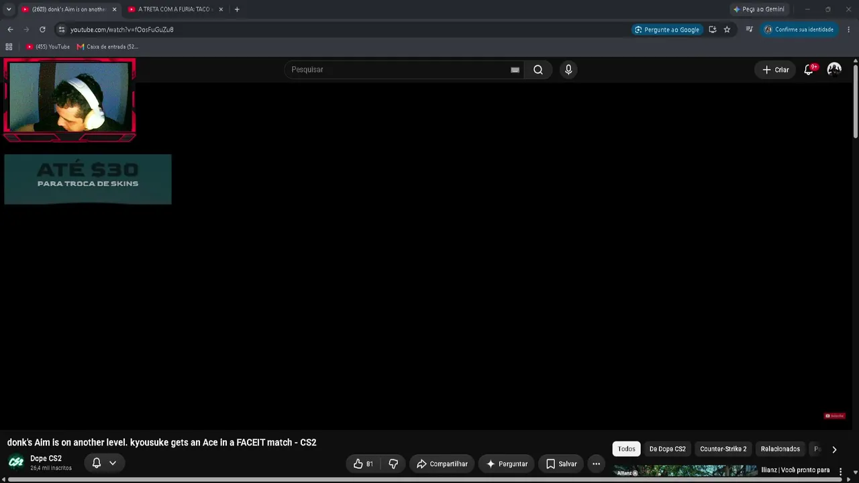Image resolution: width=859 pixels, height=483 pixels.
Task: Dislike the video with thumbs down
Action: (x=393, y=464)
